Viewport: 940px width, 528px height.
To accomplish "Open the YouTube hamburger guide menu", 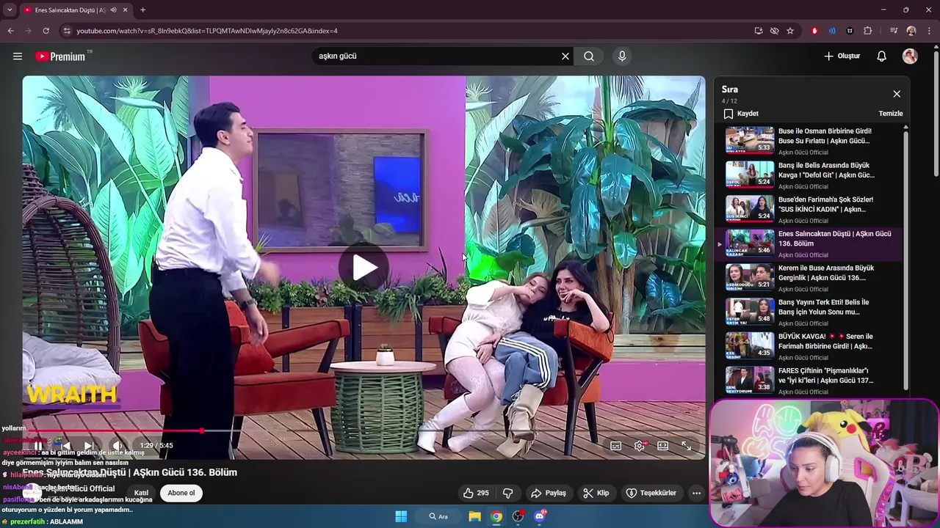I will click(18, 56).
